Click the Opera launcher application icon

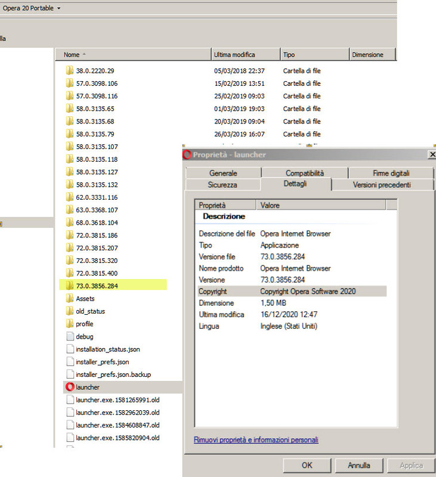(x=70, y=387)
